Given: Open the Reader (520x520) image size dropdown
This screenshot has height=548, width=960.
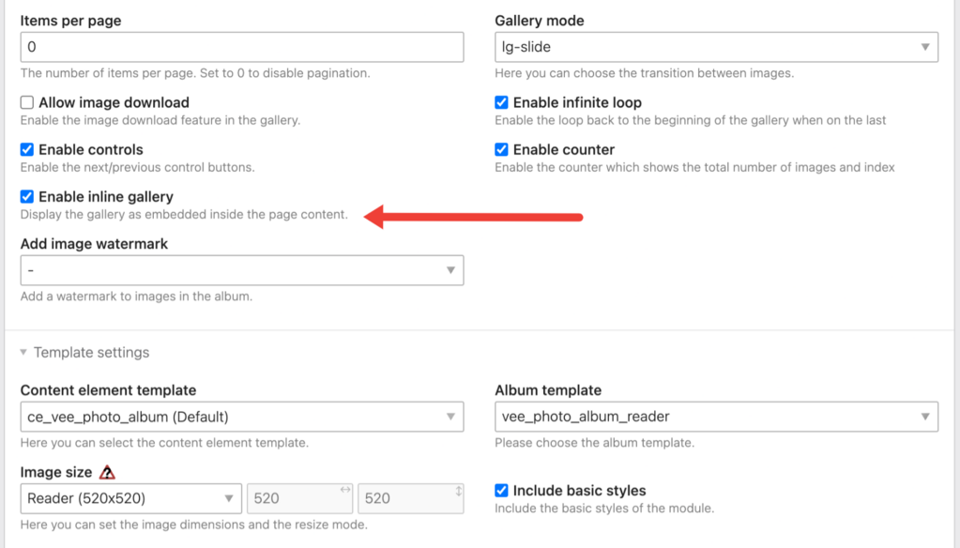Looking at the screenshot, I should [130, 498].
